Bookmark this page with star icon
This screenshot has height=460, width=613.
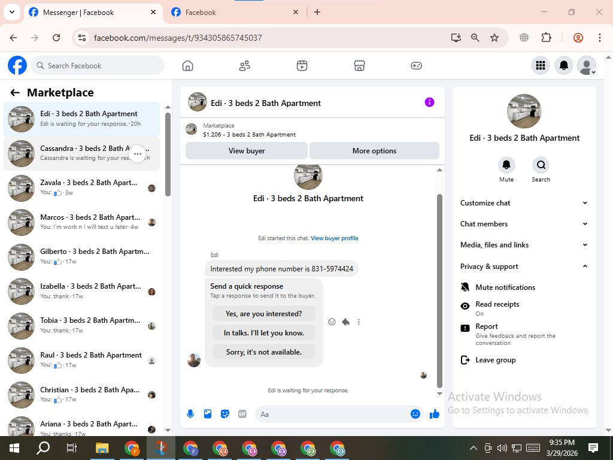click(x=494, y=38)
